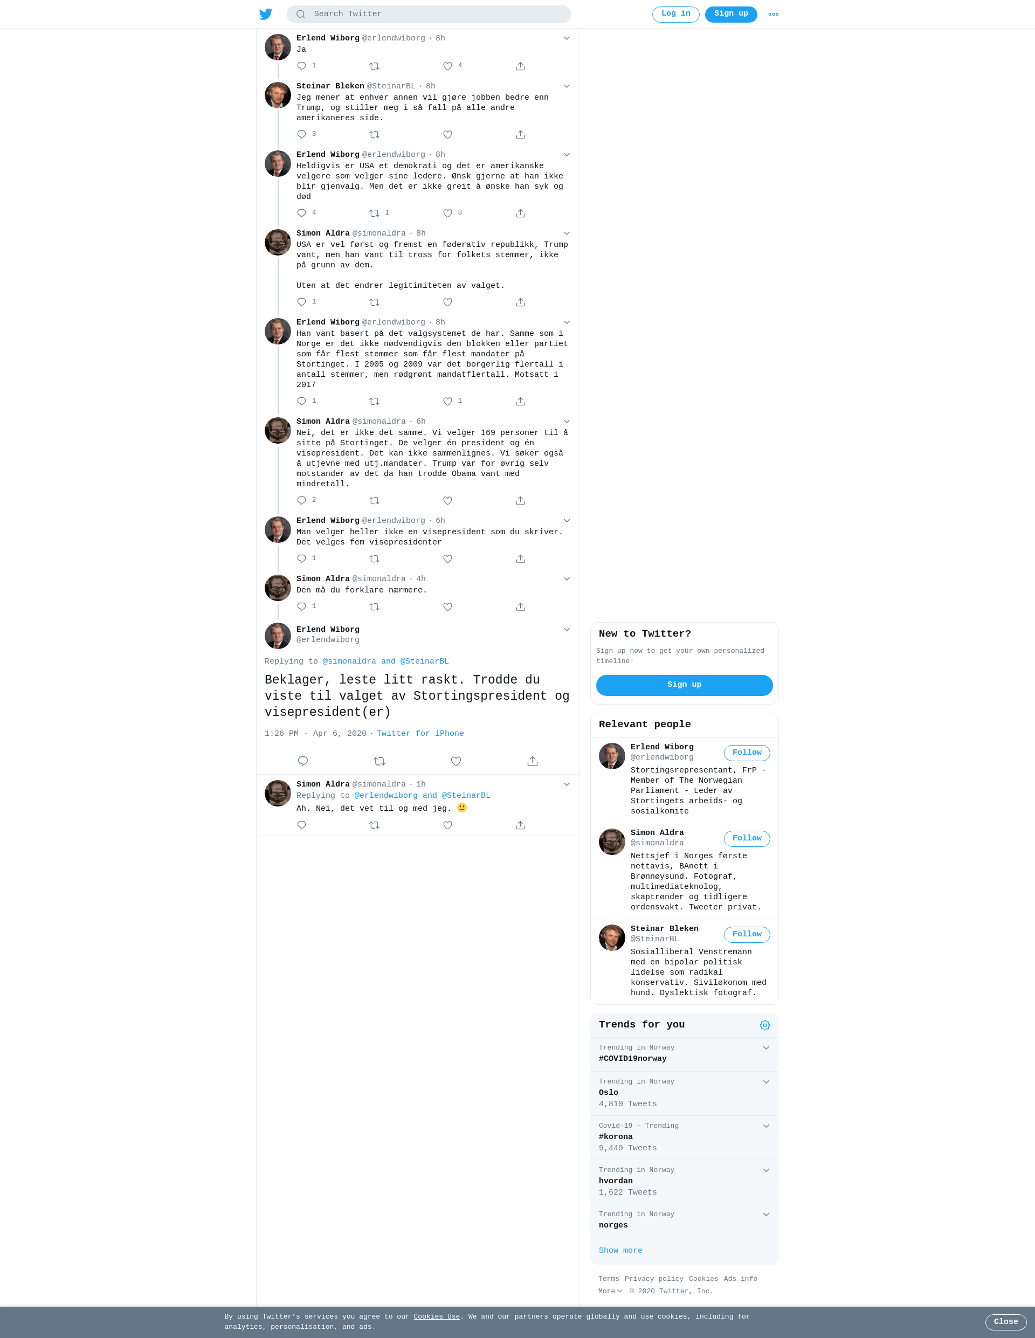Open the Twitter for iPhone link
This screenshot has height=1338, width=1035.
[420, 733]
